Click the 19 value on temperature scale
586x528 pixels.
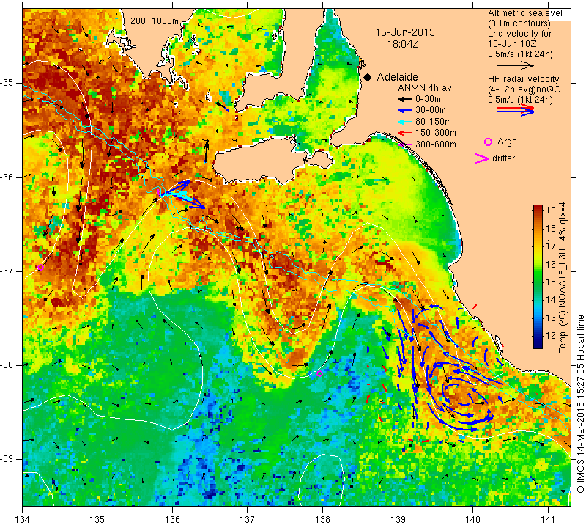coord(551,210)
